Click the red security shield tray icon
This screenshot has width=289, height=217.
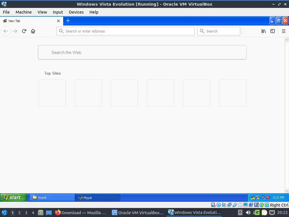[268, 198]
